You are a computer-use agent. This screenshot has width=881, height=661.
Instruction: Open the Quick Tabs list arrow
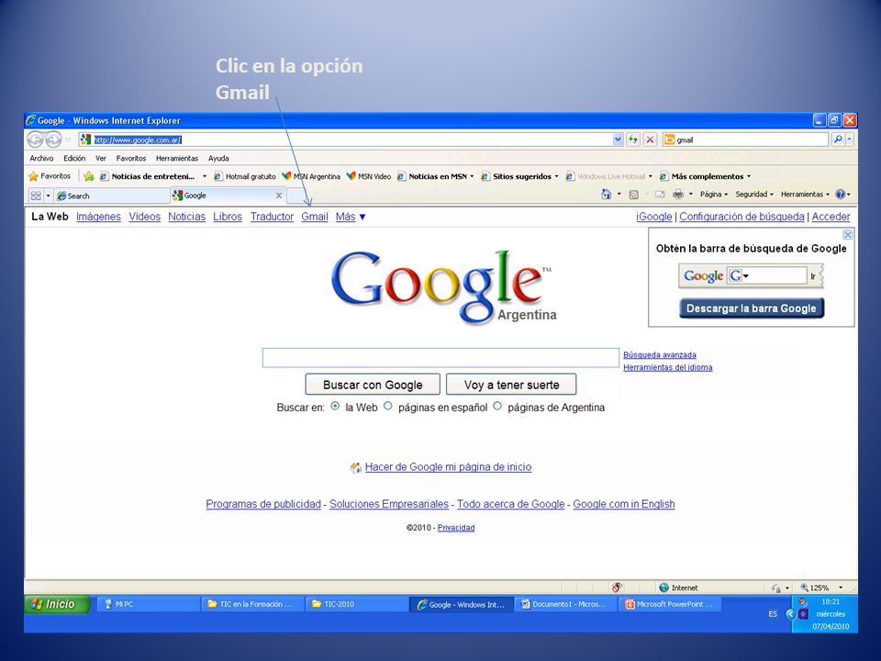[x=49, y=196]
